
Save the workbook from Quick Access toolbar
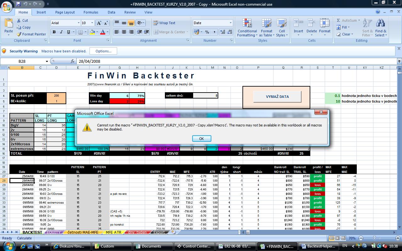(18, 4)
